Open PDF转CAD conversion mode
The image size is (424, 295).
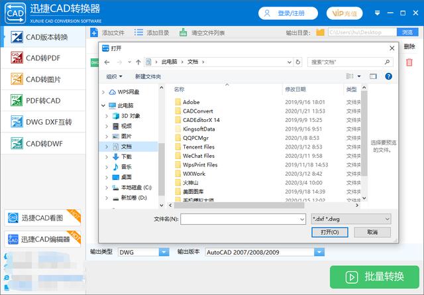(x=43, y=101)
